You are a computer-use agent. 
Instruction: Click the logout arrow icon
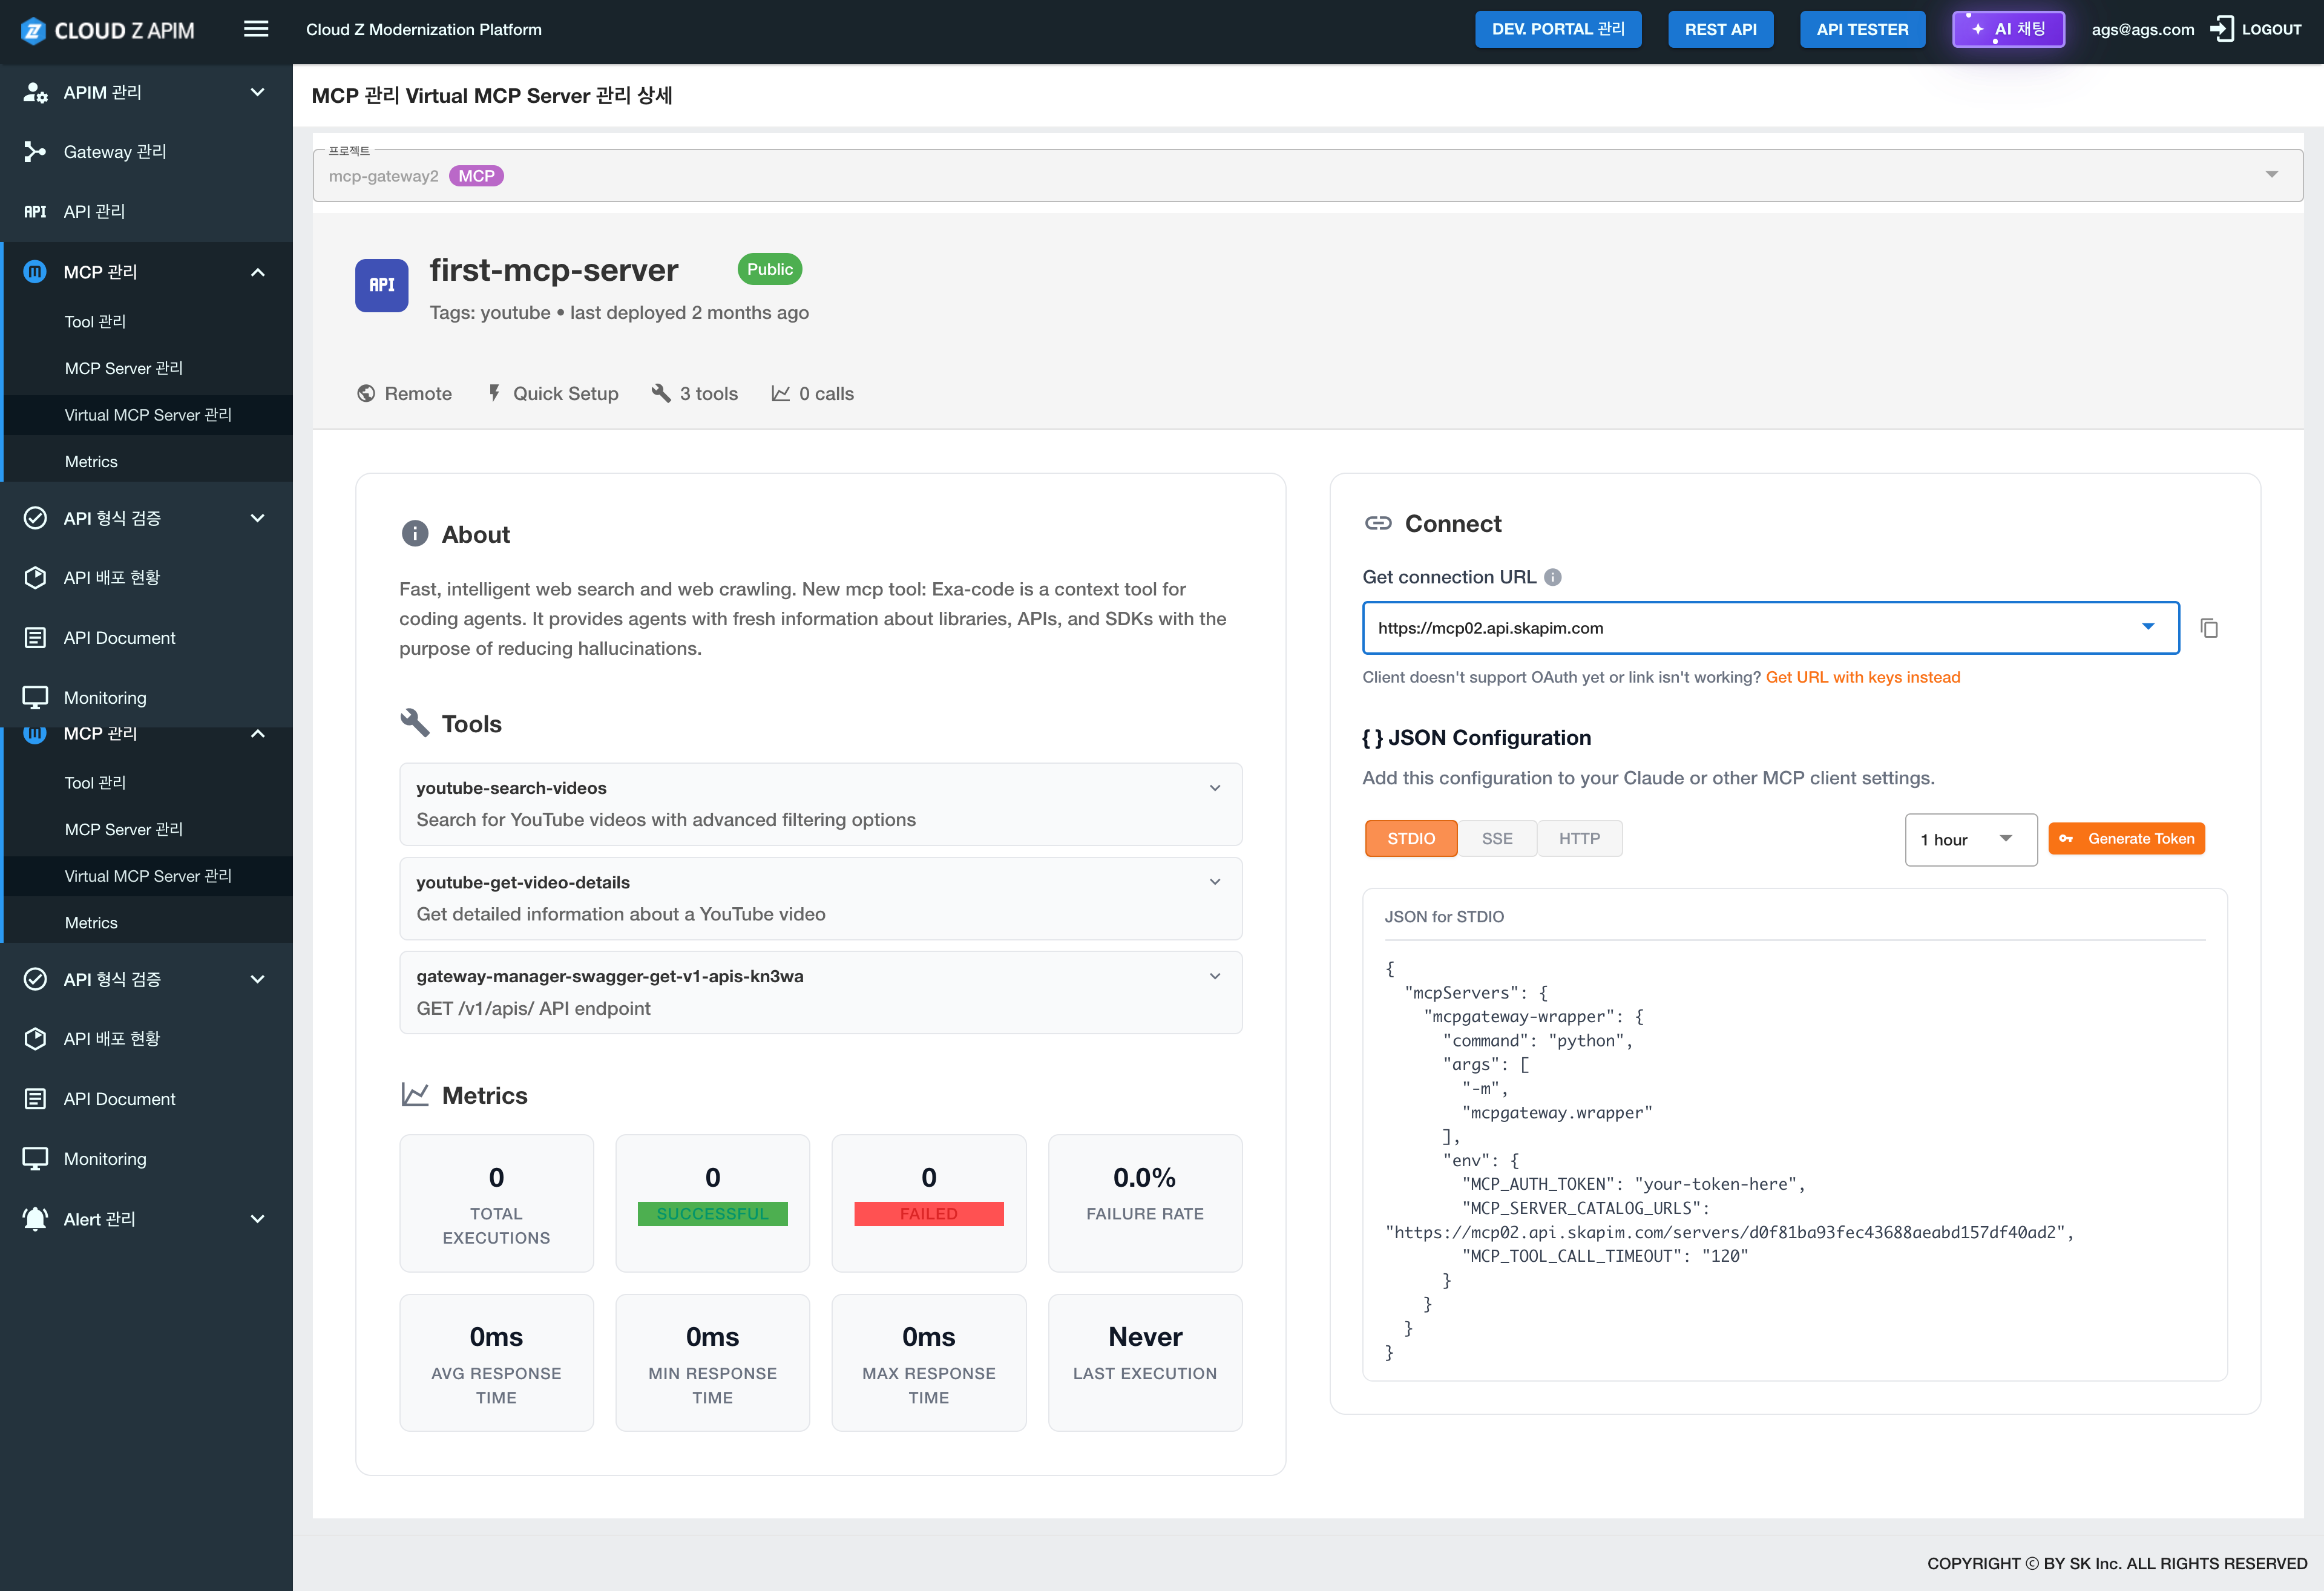[2221, 29]
